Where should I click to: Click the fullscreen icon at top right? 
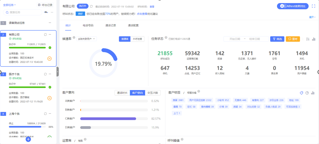[x=313, y=6]
